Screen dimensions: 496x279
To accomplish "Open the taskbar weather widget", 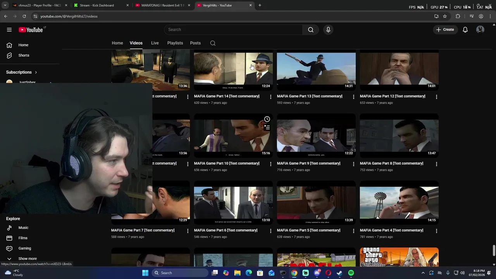I will coord(14,273).
